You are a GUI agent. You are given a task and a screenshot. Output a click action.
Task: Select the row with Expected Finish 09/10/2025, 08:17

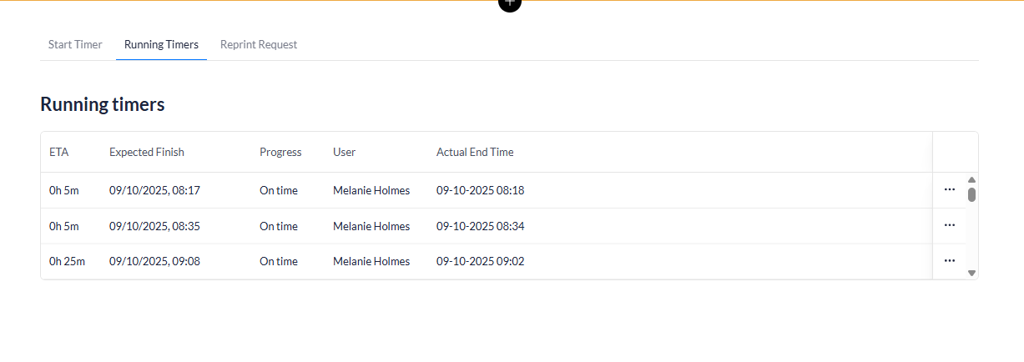coord(154,190)
